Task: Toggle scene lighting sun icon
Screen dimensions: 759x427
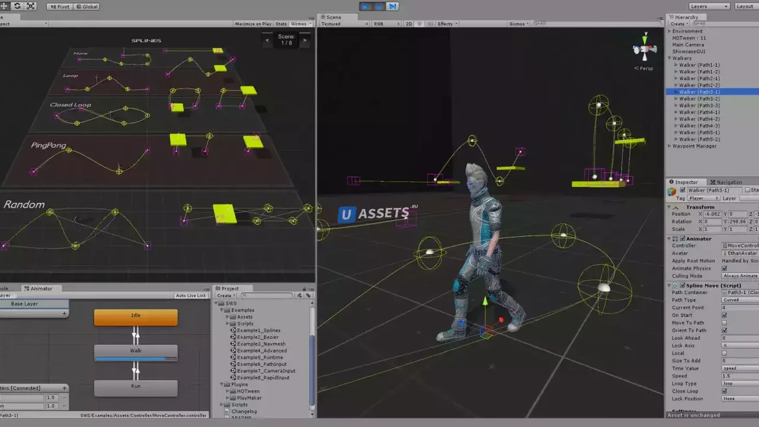Action: 420,24
